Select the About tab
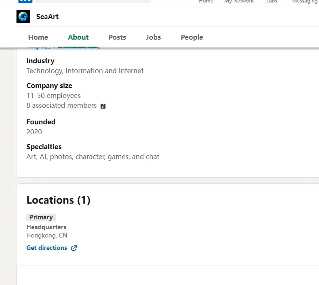 coord(78,37)
